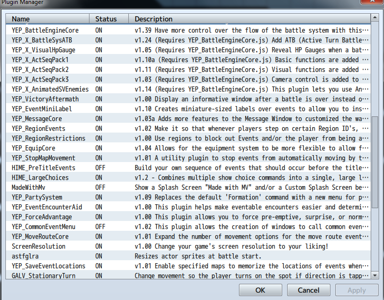Select the YEP_MoveRouteCore plugin
This screenshot has height=300, width=384.
pyautogui.click(x=188, y=237)
